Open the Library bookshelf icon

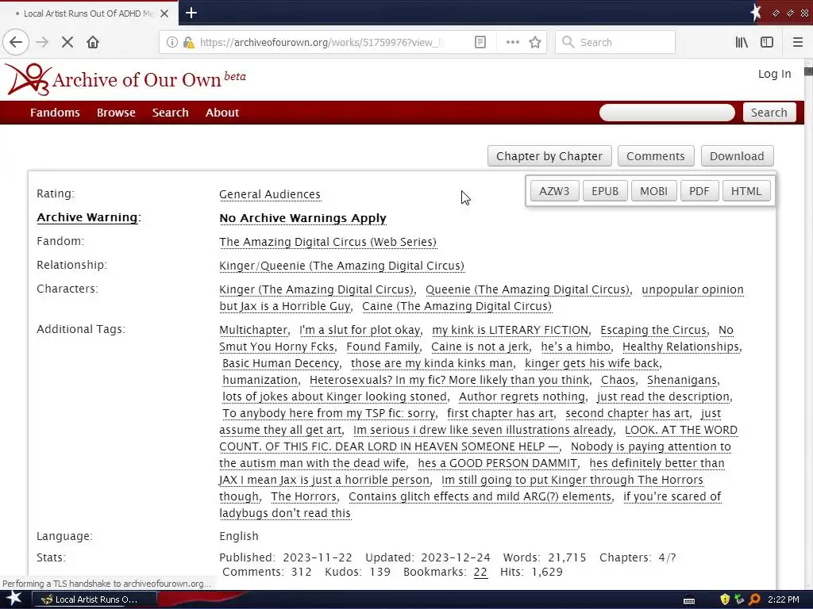742,43
